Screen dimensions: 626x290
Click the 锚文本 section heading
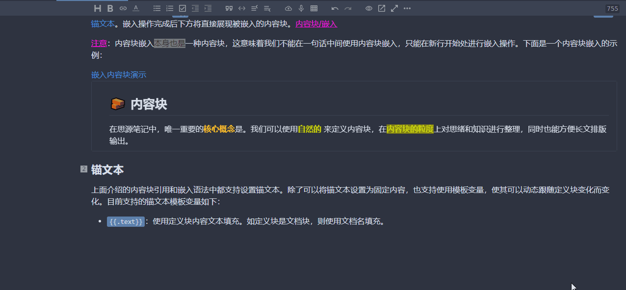pyautogui.click(x=107, y=169)
